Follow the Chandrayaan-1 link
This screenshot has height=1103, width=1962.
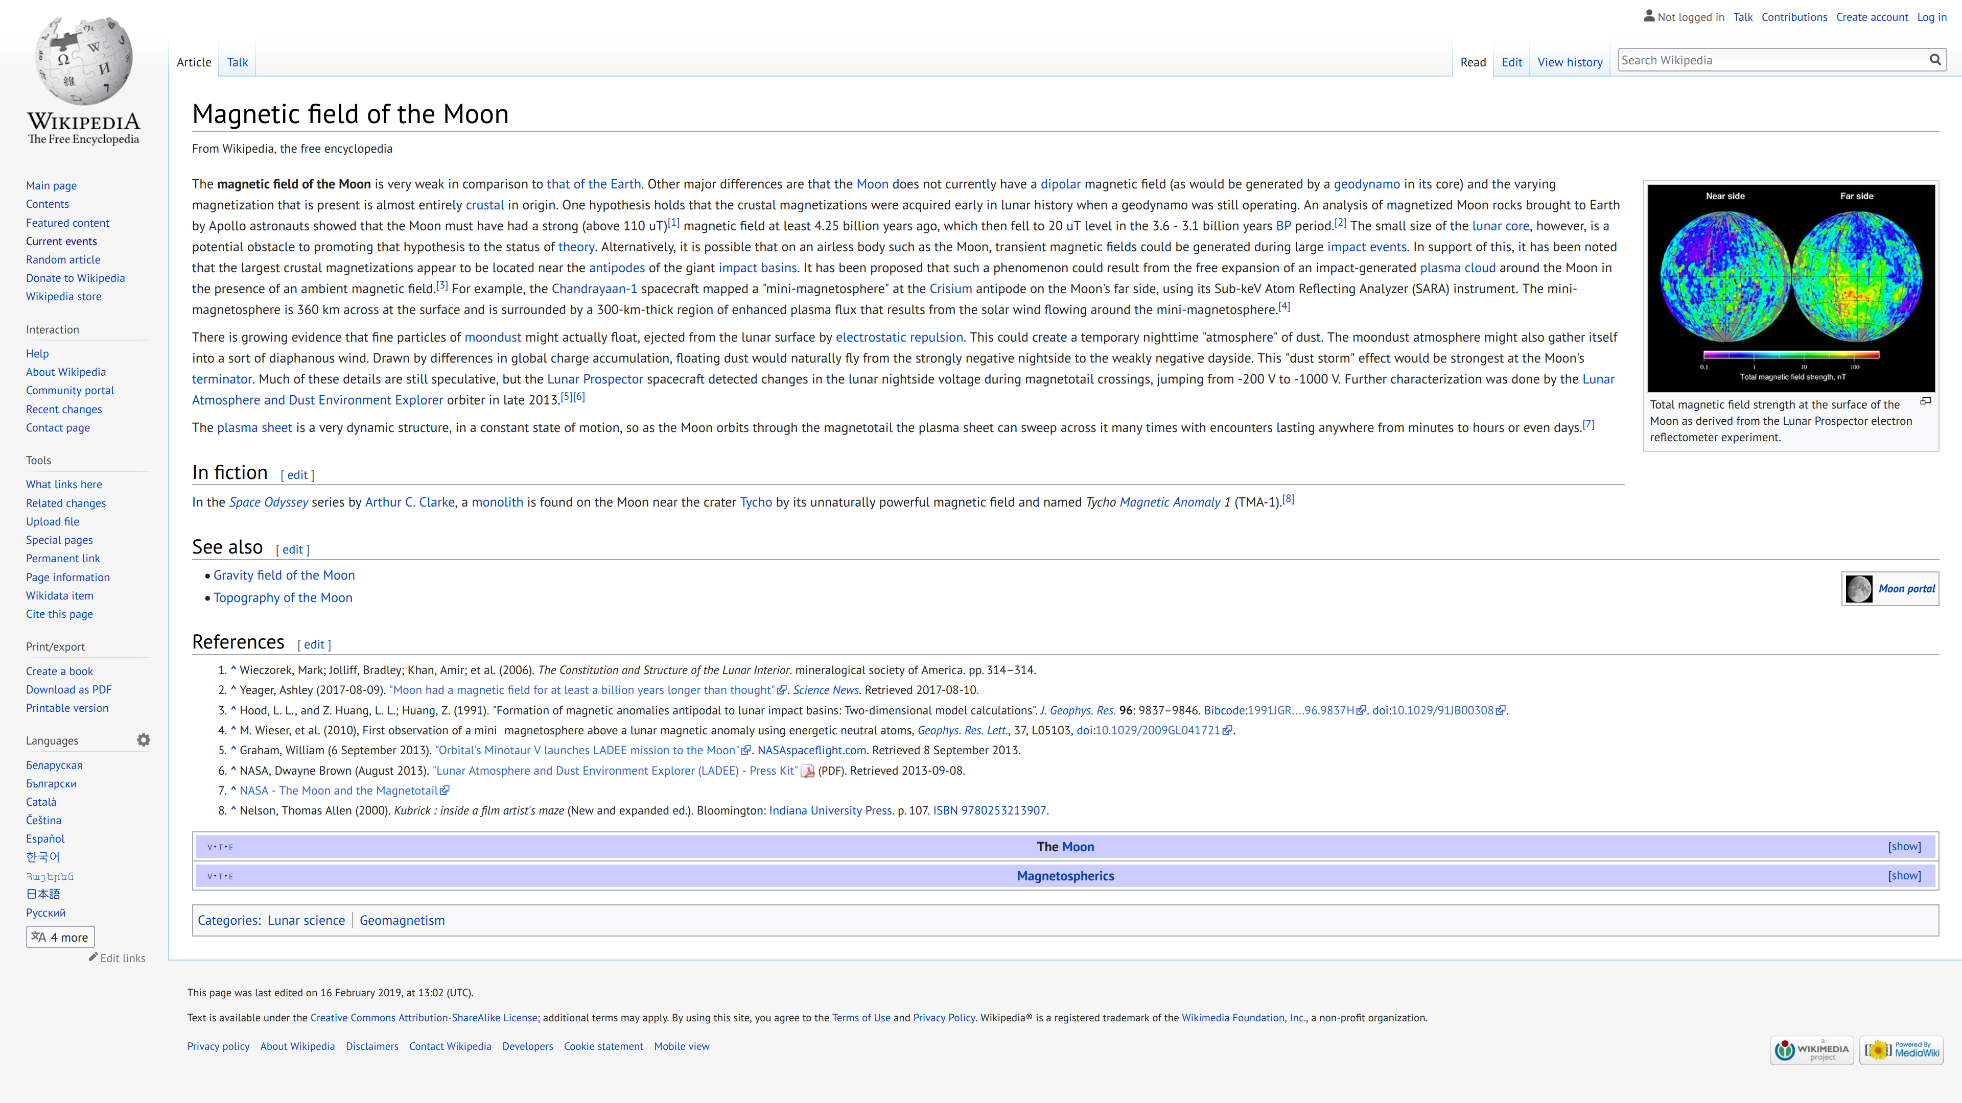pyautogui.click(x=594, y=289)
